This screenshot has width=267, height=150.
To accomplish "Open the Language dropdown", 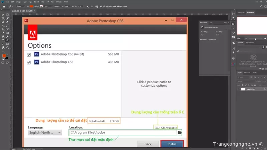I will 45,132.
